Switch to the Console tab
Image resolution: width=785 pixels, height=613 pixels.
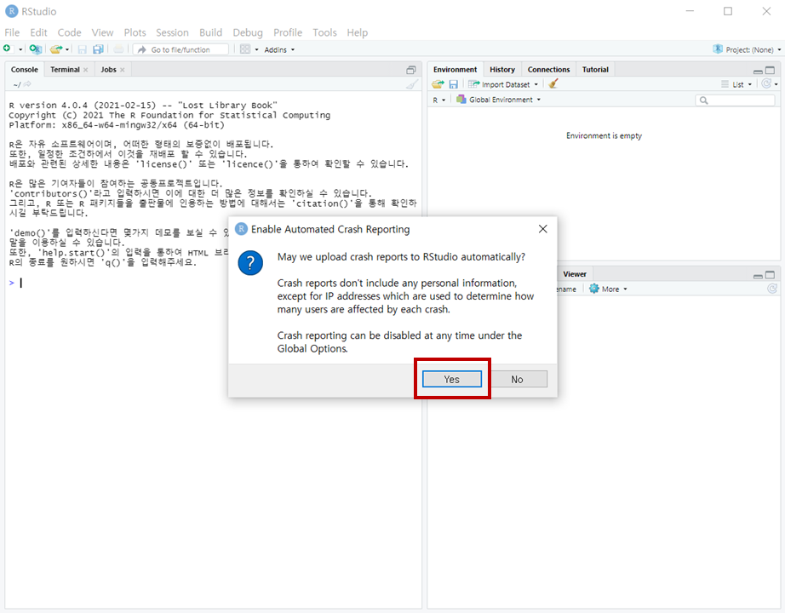pyautogui.click(x=25, y=70)
